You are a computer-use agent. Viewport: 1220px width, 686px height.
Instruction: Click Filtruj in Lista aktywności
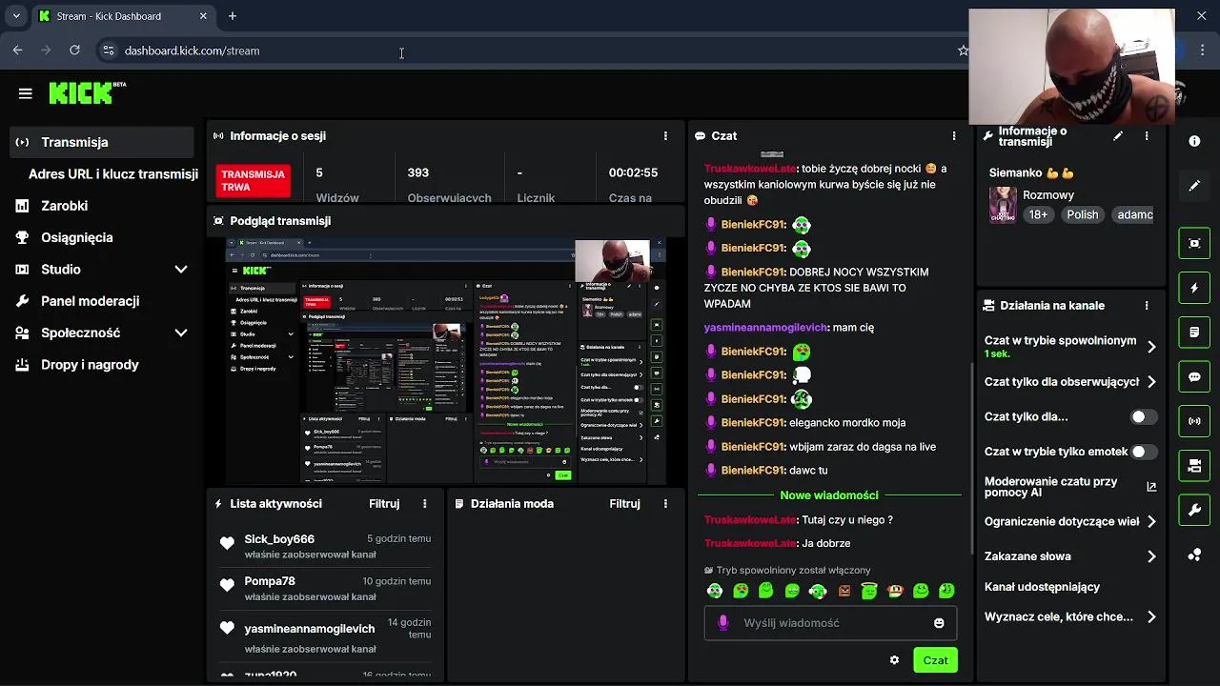(x=384, y=504)
